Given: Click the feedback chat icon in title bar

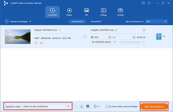Looking at the screenshot, I should 143,3.
